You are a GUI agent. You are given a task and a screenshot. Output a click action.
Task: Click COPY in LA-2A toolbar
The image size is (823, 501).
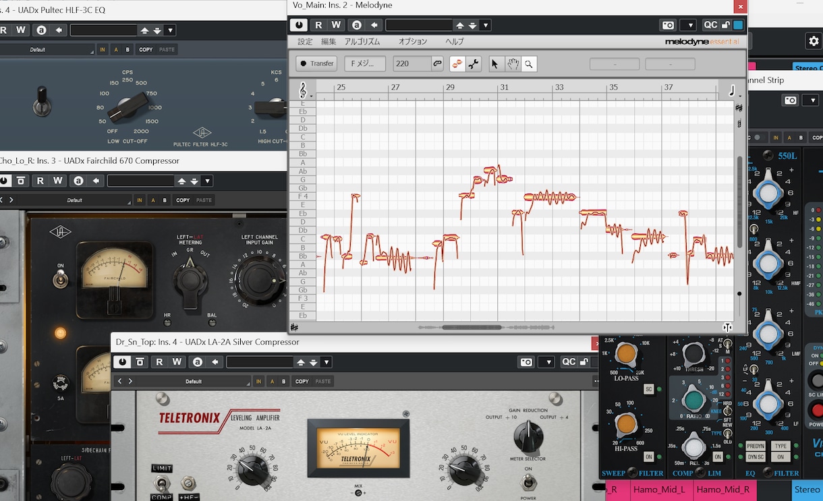302,382
